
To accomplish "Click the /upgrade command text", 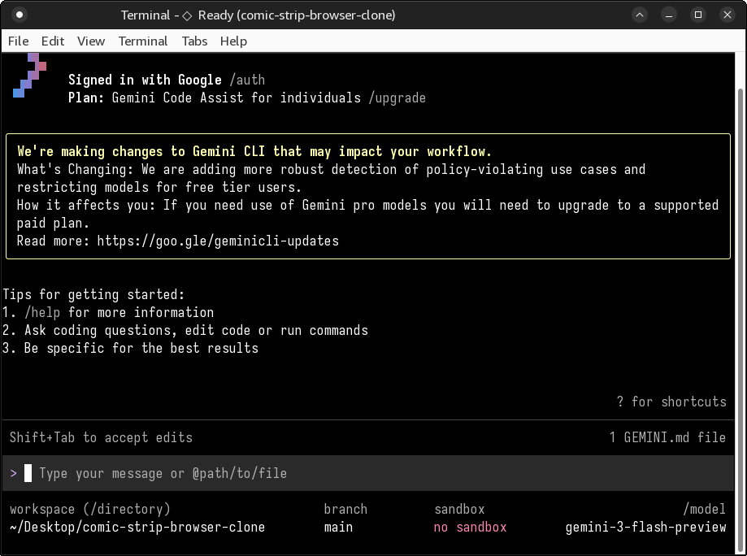I will coord(397,98).
